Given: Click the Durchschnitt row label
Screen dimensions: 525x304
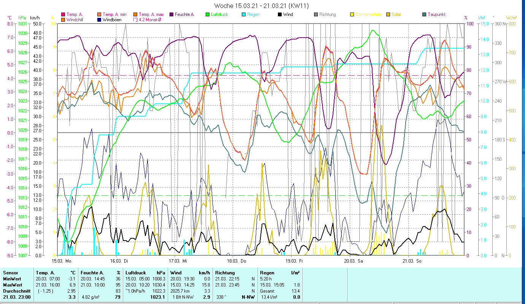Looking at the screenshot, I should click(16, 291).
